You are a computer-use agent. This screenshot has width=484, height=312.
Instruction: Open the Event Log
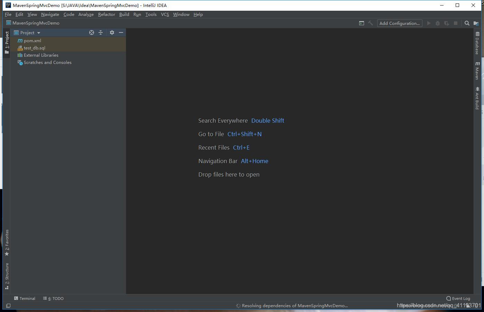458,299
